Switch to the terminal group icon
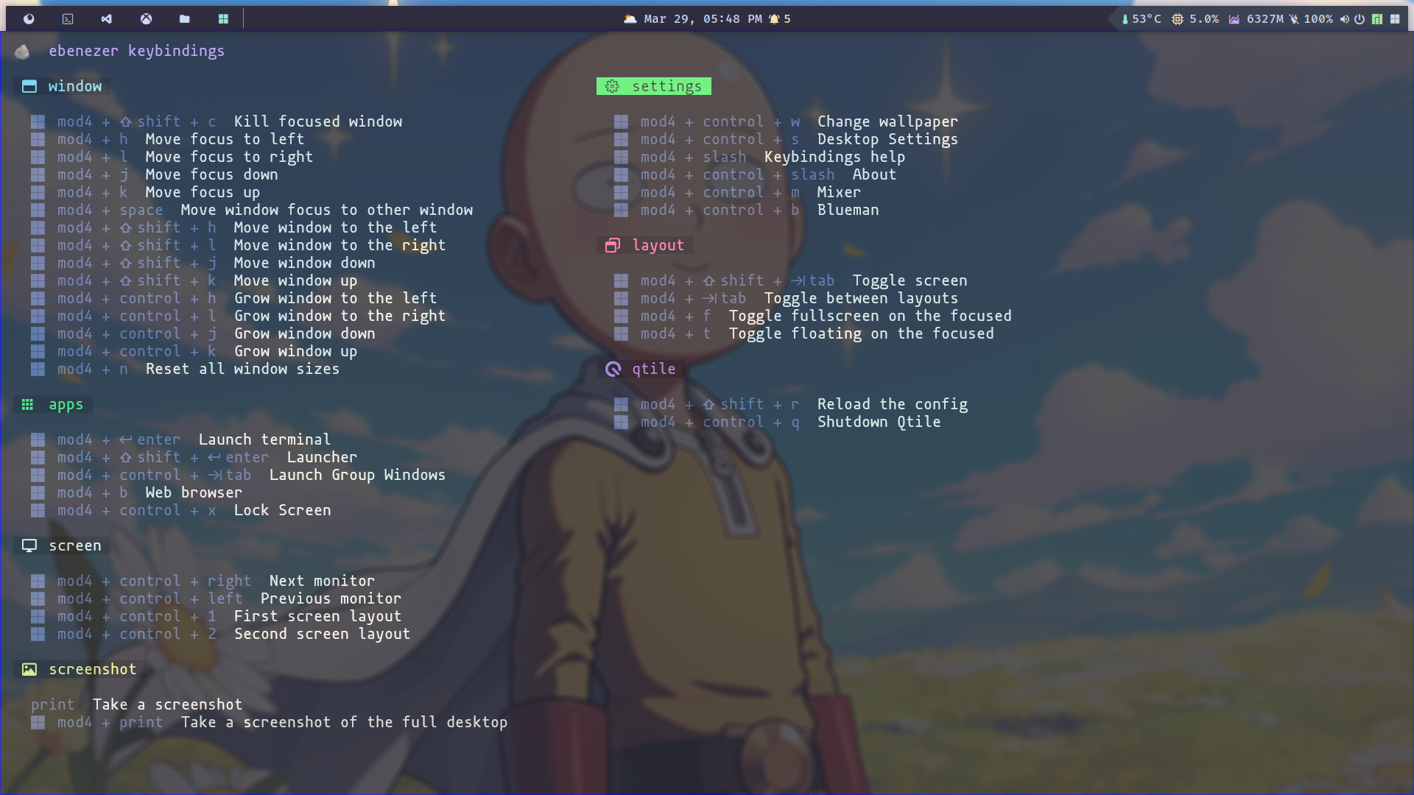1414x795 pixels. click(68, 19)
